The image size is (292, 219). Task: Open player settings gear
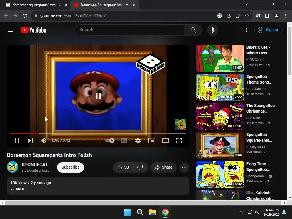138,141
